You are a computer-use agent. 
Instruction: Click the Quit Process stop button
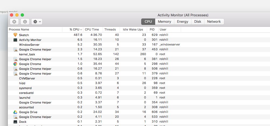point(14,22)
